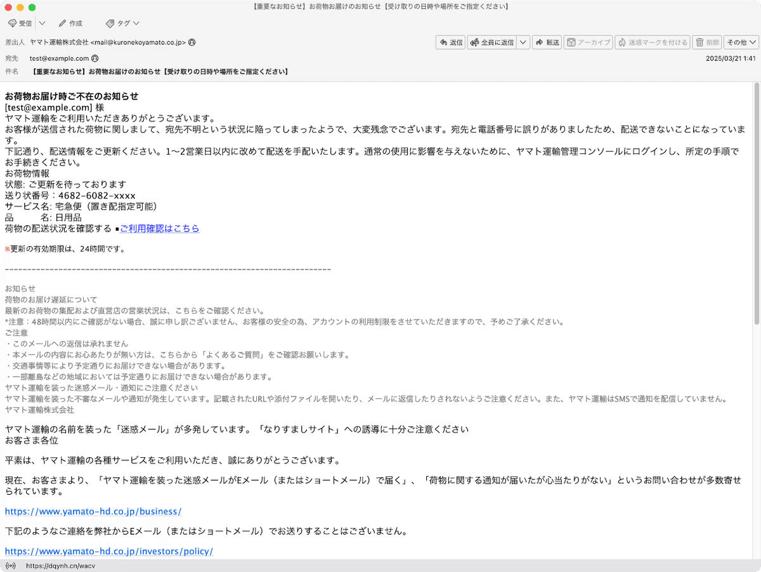Open the yamato-hd.co.jp/business/ link
The width and height of the screenshot is (761, 572).
pos(93,511)
